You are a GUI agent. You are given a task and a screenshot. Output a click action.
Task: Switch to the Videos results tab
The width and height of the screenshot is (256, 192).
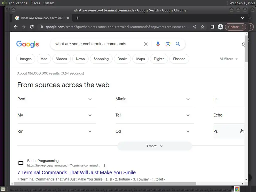[x=61, y=59]
